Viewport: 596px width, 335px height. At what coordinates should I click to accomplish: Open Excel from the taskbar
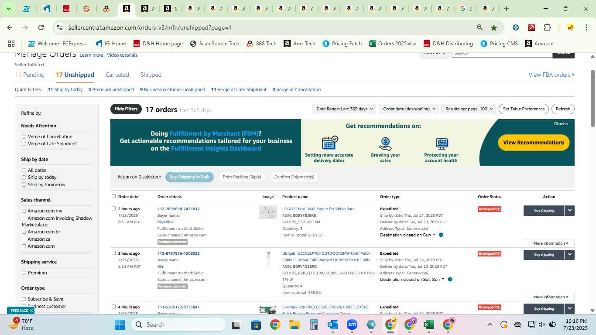(x=428, y=325)
